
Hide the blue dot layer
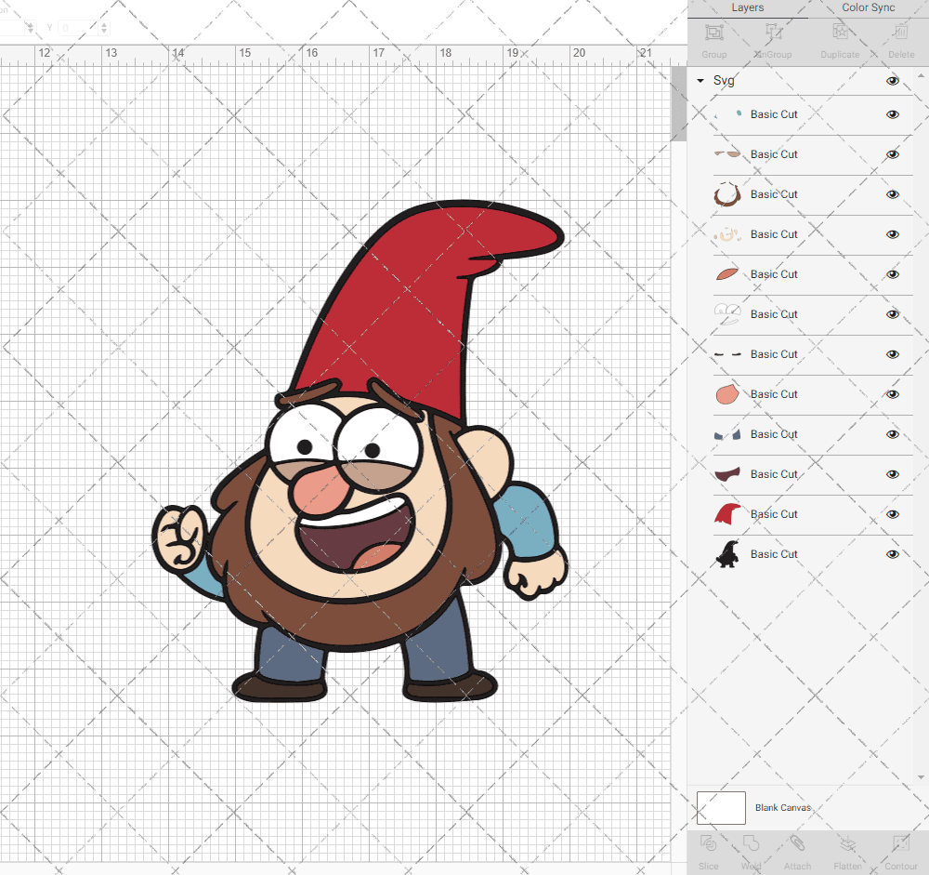tap(892, 114)
